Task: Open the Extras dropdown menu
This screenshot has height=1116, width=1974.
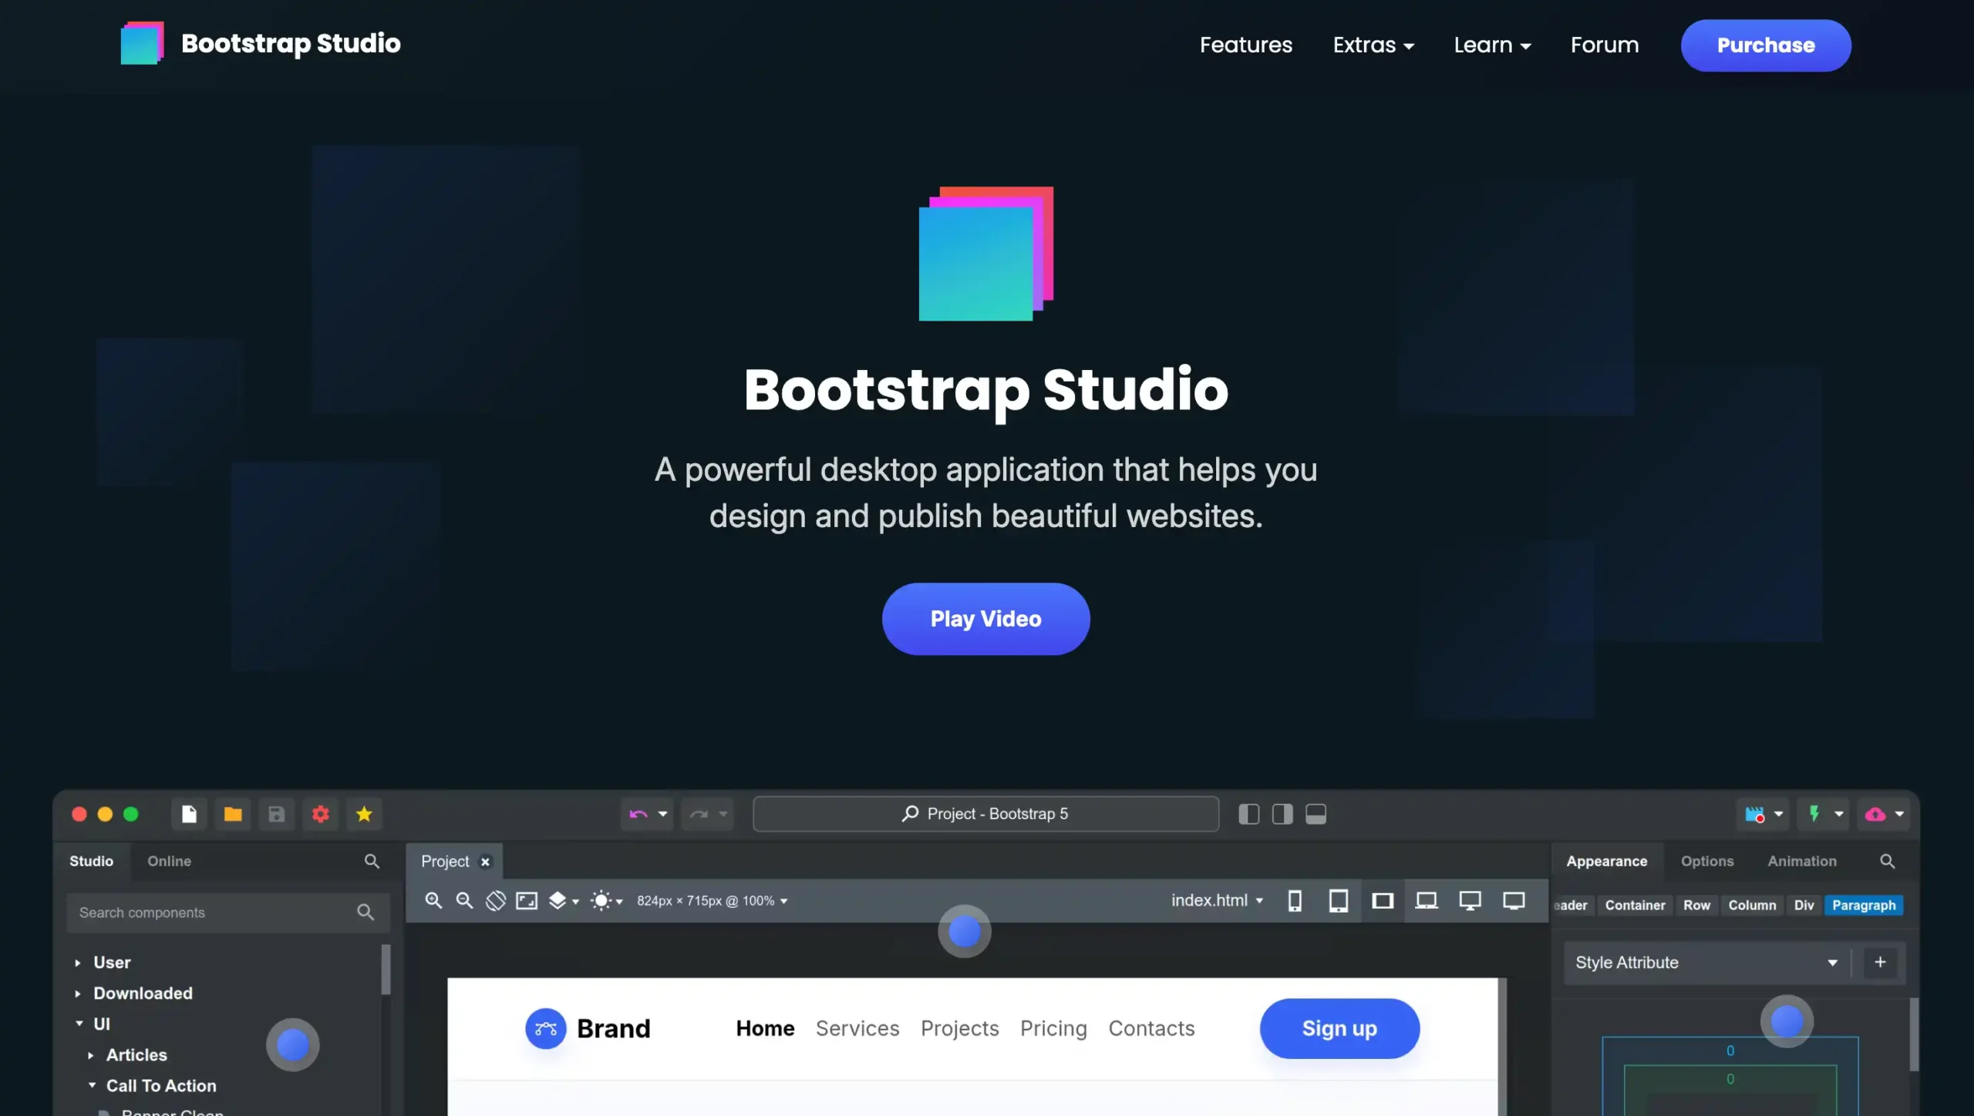Action: coord(1373,45)
